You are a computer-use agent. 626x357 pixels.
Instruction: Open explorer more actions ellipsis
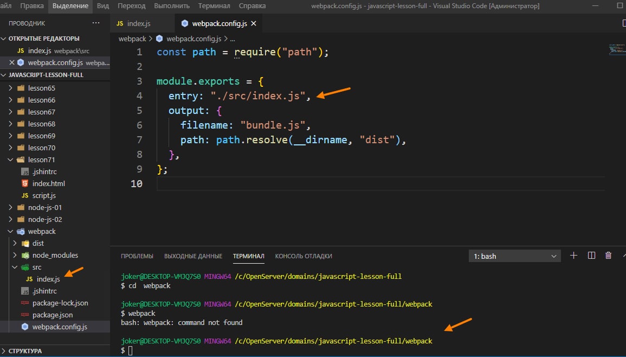(96, 23)
